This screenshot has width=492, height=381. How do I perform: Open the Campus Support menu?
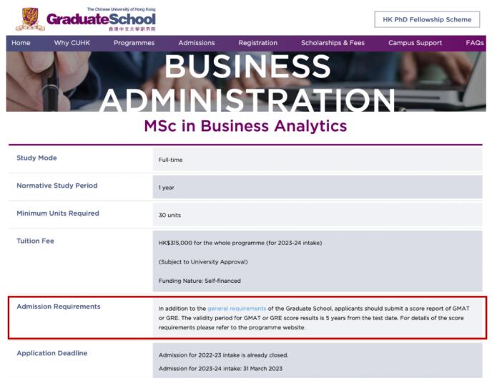click(415, 43)
